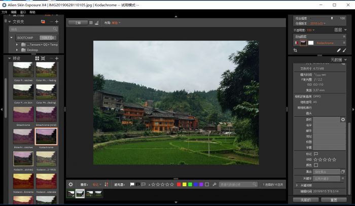Viewport: 355px width, 206px height.
Task: Select the red color filter swatch
Action: pyautogui.click(x=179, y=184)
